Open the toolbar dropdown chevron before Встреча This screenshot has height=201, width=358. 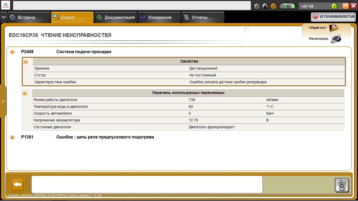[x=3, y=17]
